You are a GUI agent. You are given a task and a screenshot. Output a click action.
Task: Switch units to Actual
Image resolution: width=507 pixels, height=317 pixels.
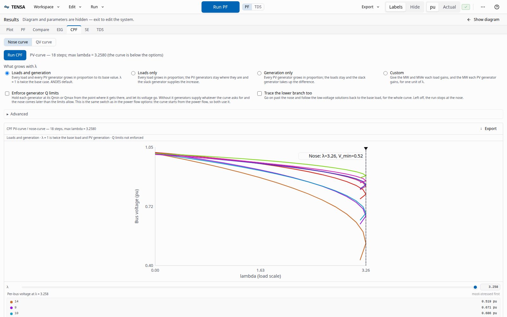pos(449,7)
